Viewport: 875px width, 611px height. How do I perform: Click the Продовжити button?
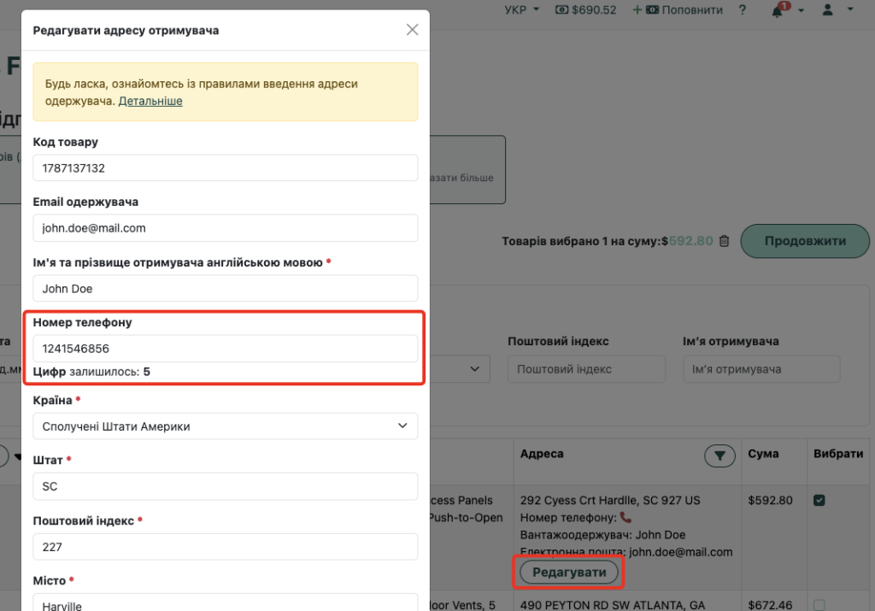805,241
